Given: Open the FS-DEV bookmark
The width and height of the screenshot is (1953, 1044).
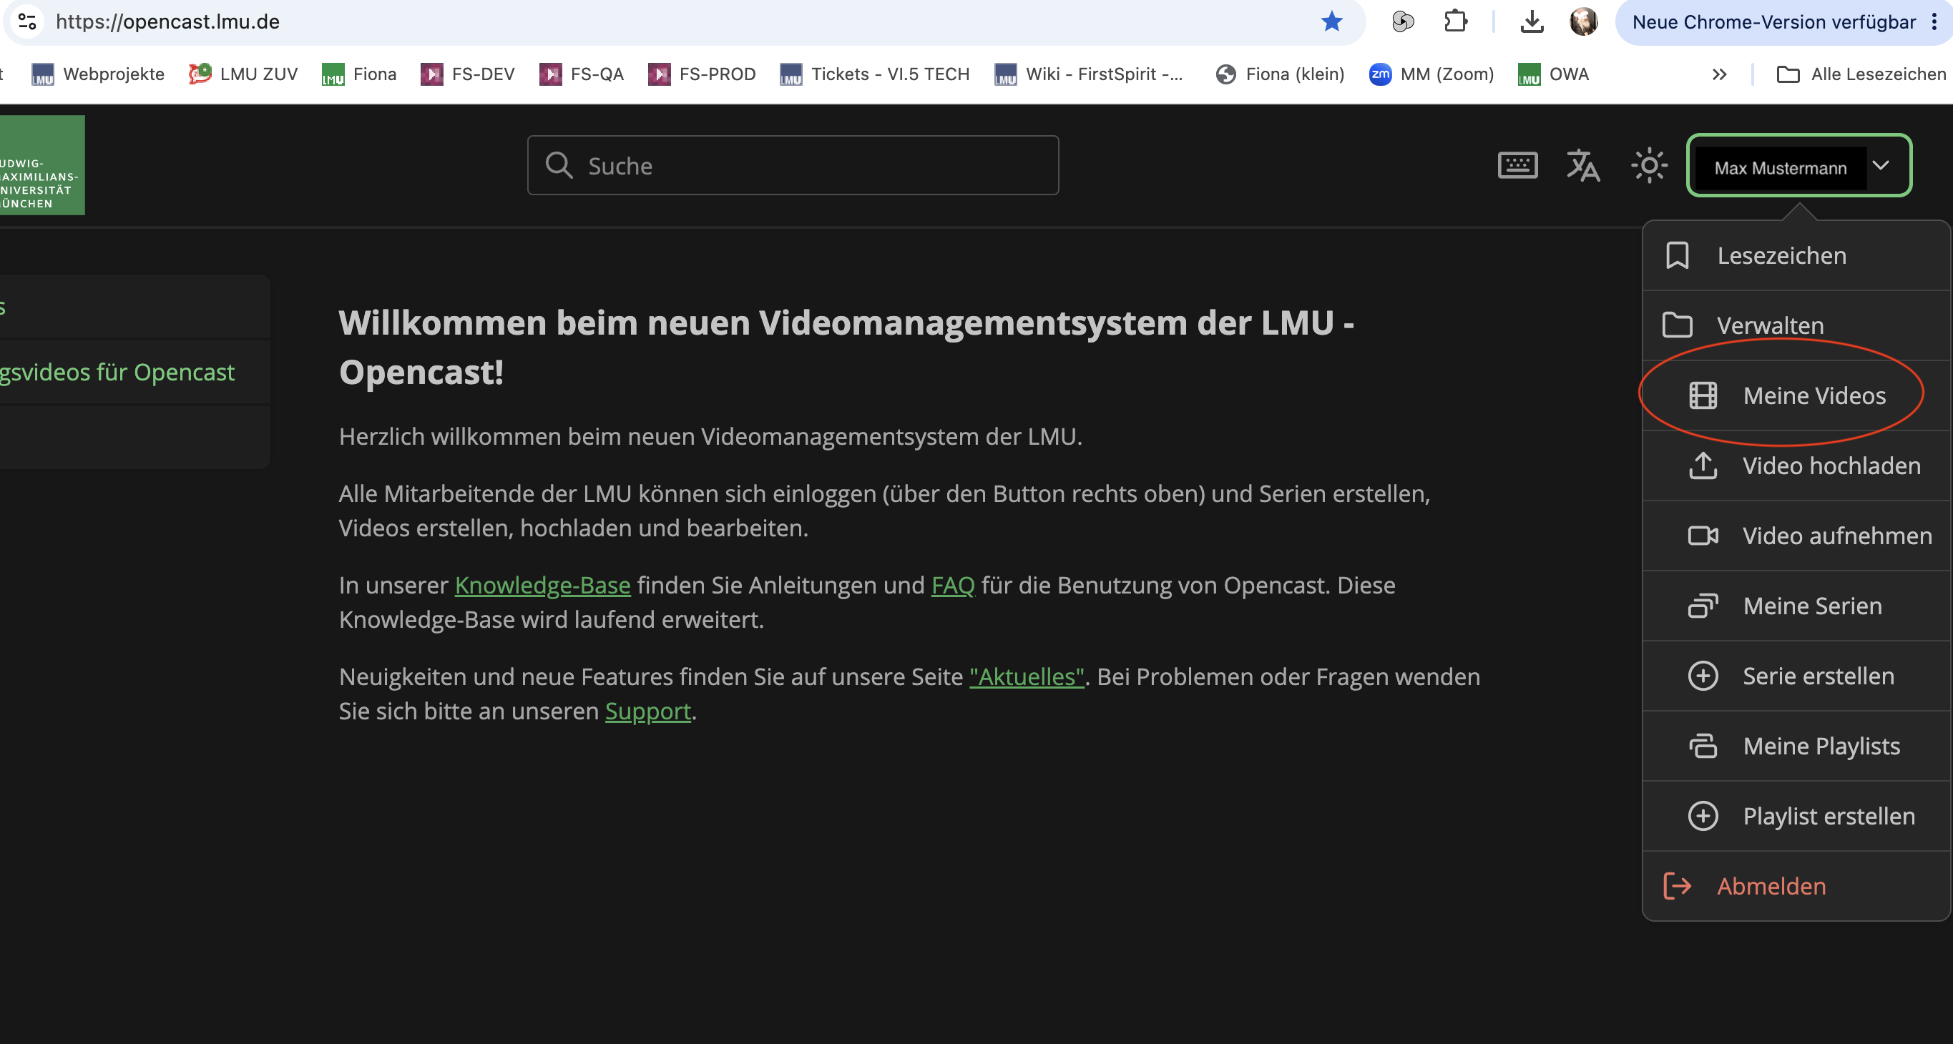Looking at the screenshot, I should coord(468,74).
